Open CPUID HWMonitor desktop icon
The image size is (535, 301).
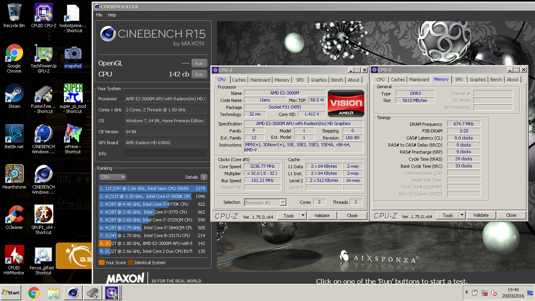[14, 260]
